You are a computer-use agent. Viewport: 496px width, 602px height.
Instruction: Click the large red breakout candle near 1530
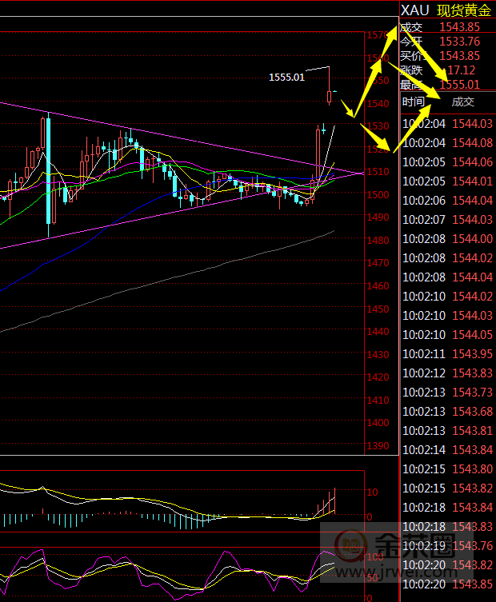coord(318,153)
